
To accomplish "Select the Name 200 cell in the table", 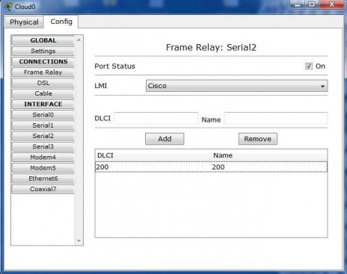I will click(x=269, y=166).
